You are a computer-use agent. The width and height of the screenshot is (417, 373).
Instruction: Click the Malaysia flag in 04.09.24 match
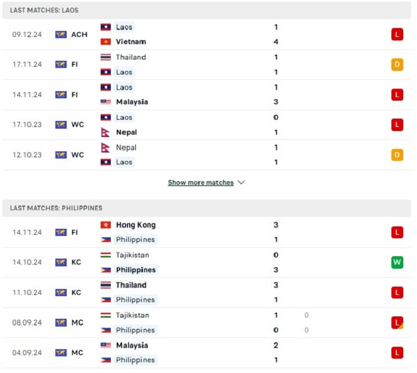click(105, 346)
